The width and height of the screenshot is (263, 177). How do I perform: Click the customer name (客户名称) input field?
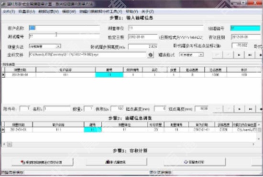click(64, 28)
